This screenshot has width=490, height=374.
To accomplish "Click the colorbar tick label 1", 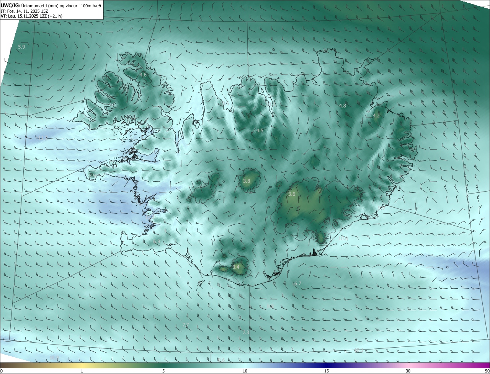I will (x=82, y=371).
